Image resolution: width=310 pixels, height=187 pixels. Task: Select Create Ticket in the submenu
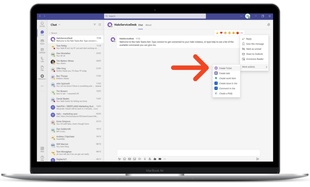226,68
